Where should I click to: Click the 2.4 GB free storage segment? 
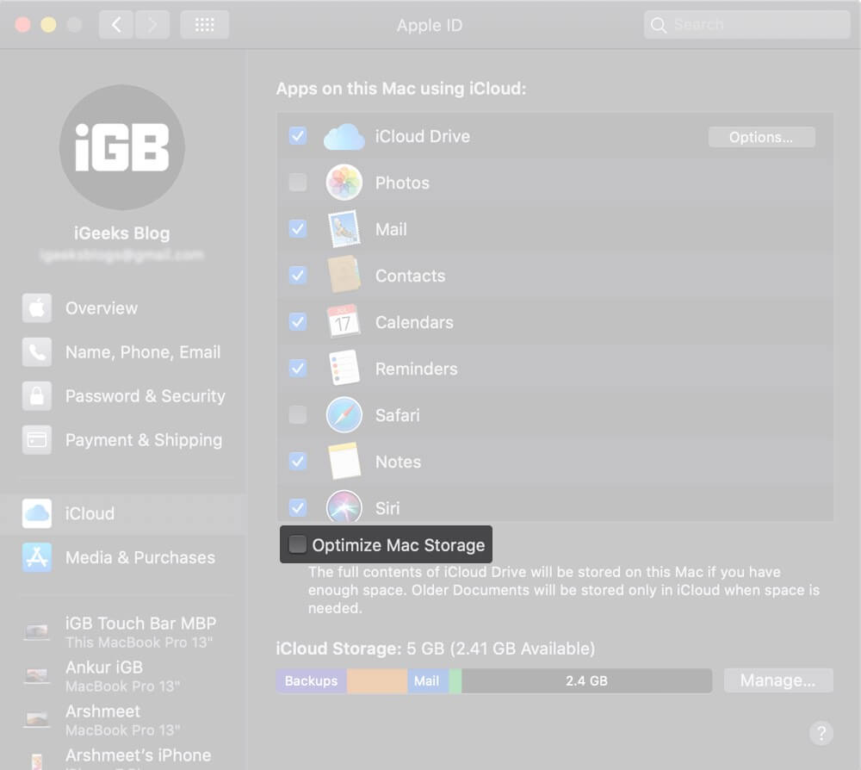(586, 681)
